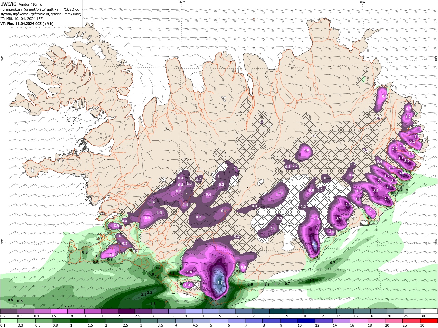Click the '0.2' label under the snow legend
The image size is (438, 328).
3,316
